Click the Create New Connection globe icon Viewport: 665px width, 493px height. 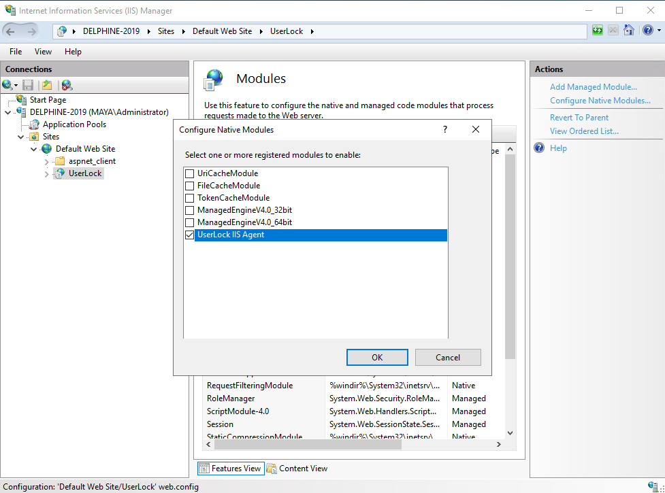[x=7, y=85]
